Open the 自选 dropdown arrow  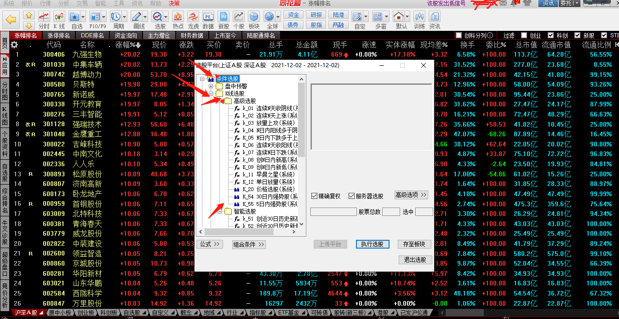pyautogui.click(x=83, y=17)
